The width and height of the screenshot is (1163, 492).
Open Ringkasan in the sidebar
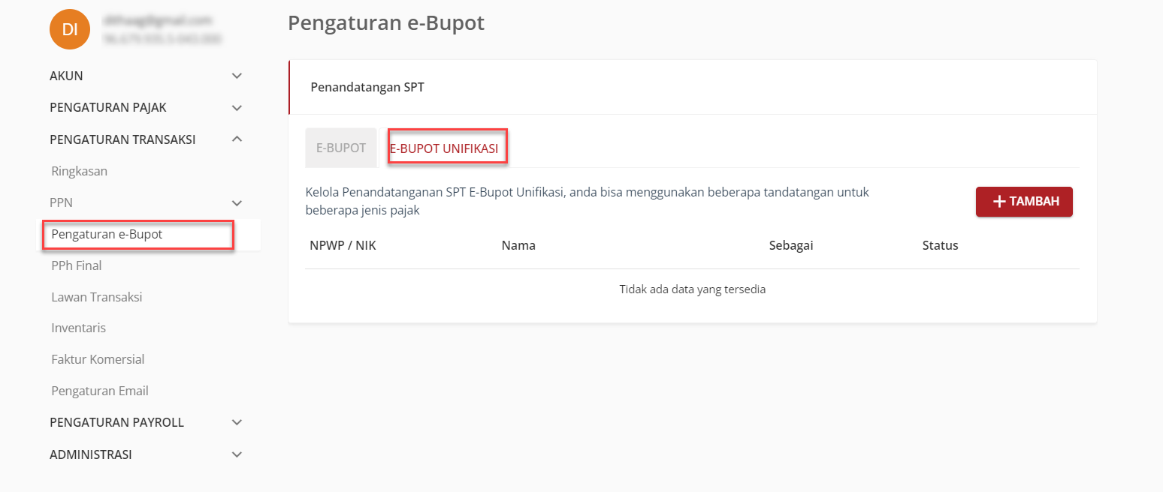pyautogui.click(x=80, y=171)
